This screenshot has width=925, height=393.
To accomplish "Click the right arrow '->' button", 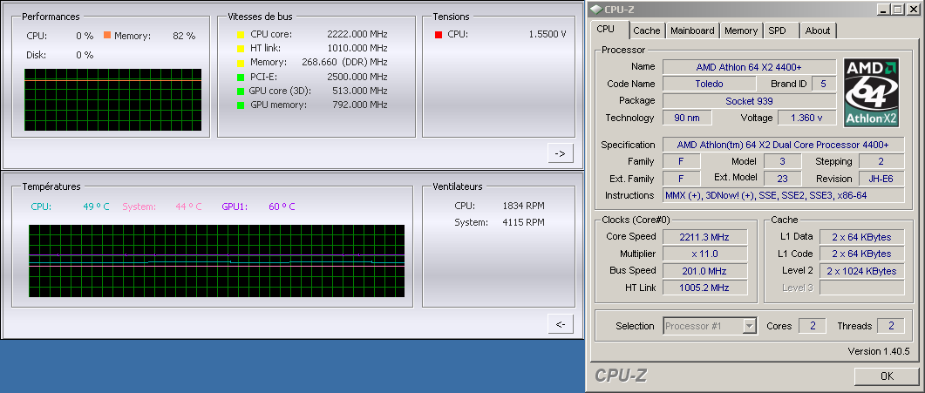I will (561, 153).
